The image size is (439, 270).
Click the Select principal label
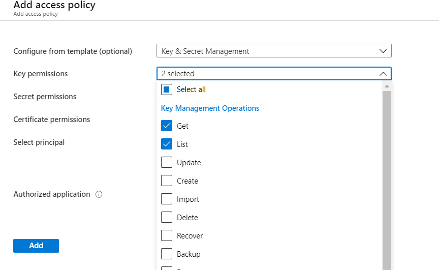39,142
